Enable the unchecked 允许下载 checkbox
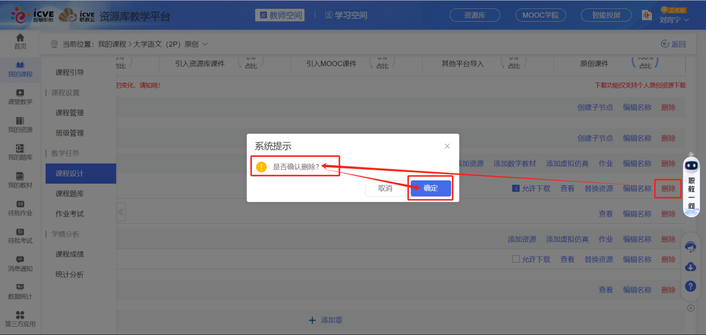 click(x=515, y=259)
